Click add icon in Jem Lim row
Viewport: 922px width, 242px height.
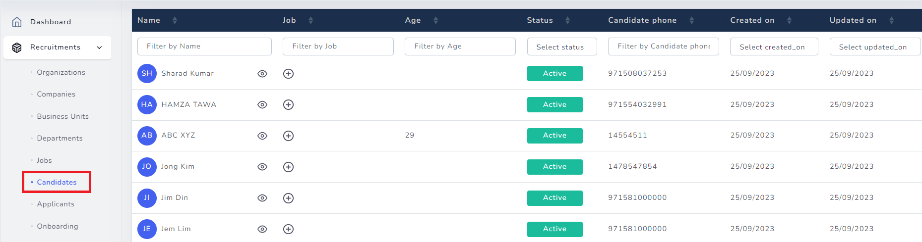tap(288, 229)
